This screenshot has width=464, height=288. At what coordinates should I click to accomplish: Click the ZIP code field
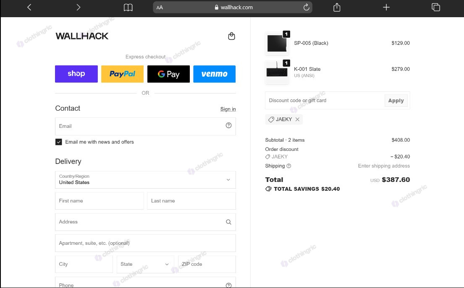[207, 264]
